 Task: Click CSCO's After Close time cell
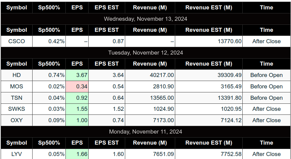tap(266, 41)
